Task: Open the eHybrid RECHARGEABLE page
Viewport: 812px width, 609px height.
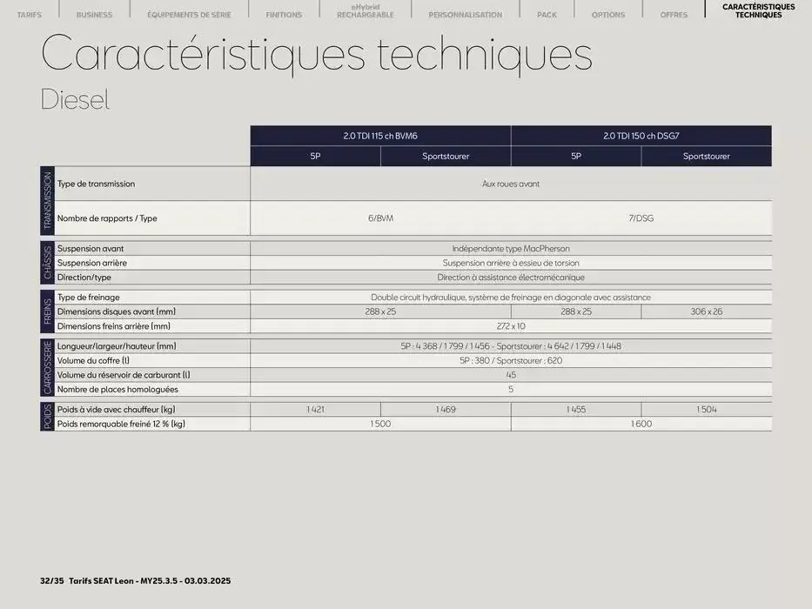Action: [x=364, y=10]
